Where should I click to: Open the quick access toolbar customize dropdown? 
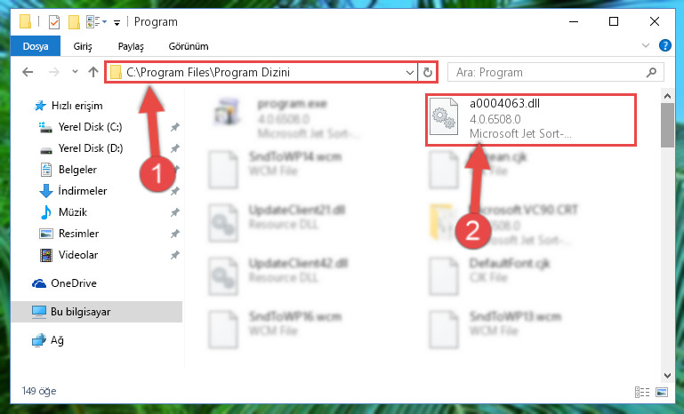tap(117, 23)
